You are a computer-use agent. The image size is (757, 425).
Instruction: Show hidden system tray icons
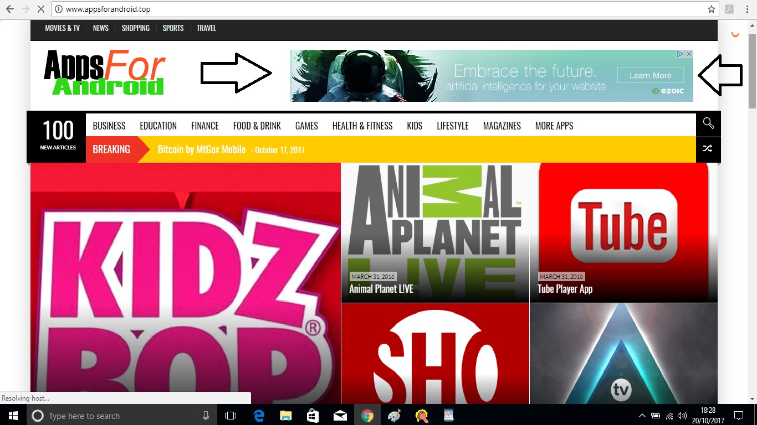[642, 416]
